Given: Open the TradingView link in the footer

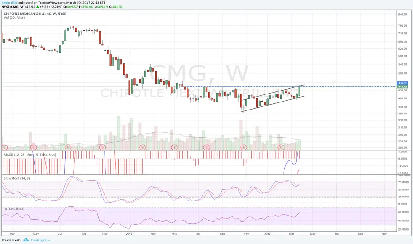Looking at the screenshot, I should [40, 240].
